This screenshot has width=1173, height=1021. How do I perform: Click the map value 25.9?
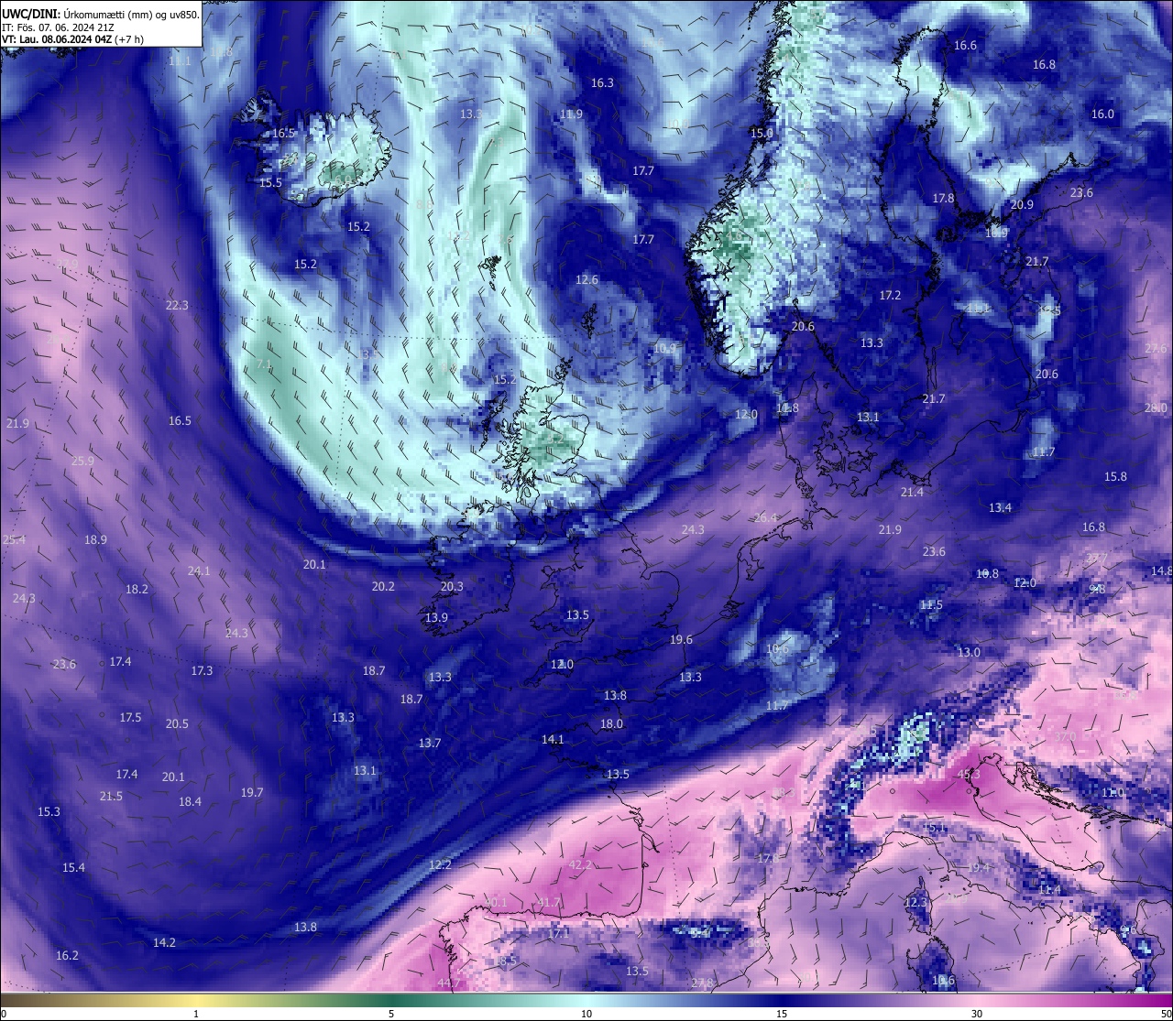(82, 462)
